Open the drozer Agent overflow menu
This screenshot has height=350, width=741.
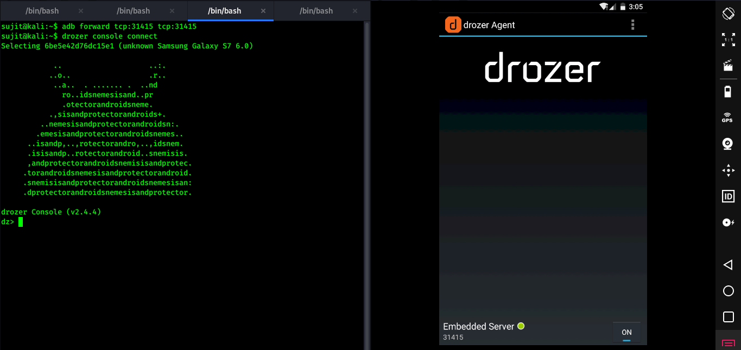(632, 24)
